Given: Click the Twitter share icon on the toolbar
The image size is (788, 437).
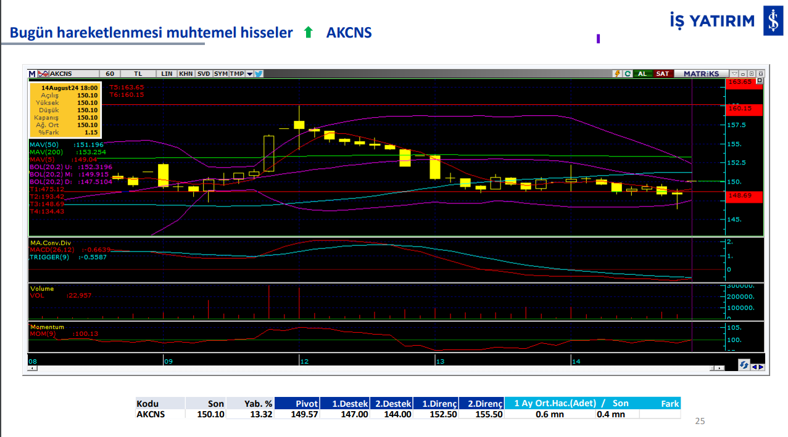Looking at the screenshot, I should click(259, 73).
